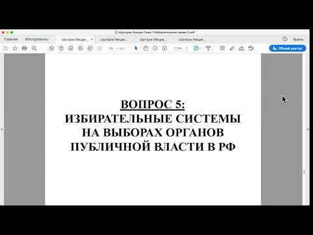Switch to the Инструменты tab
The image size is (313, 235).
click(37, 39)
